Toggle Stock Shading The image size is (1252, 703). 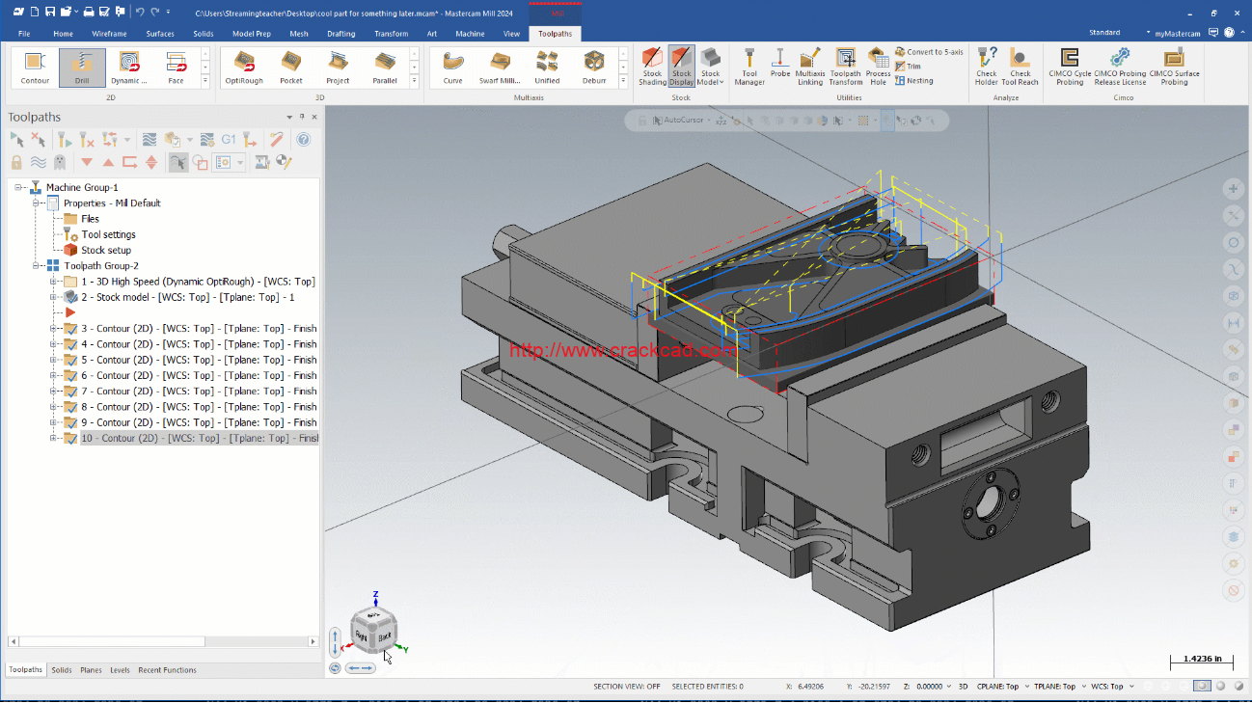coord(653,67)
